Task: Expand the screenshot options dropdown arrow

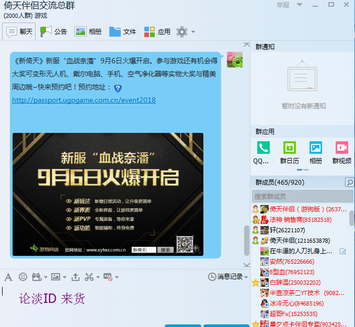Action: pos(98,277)
